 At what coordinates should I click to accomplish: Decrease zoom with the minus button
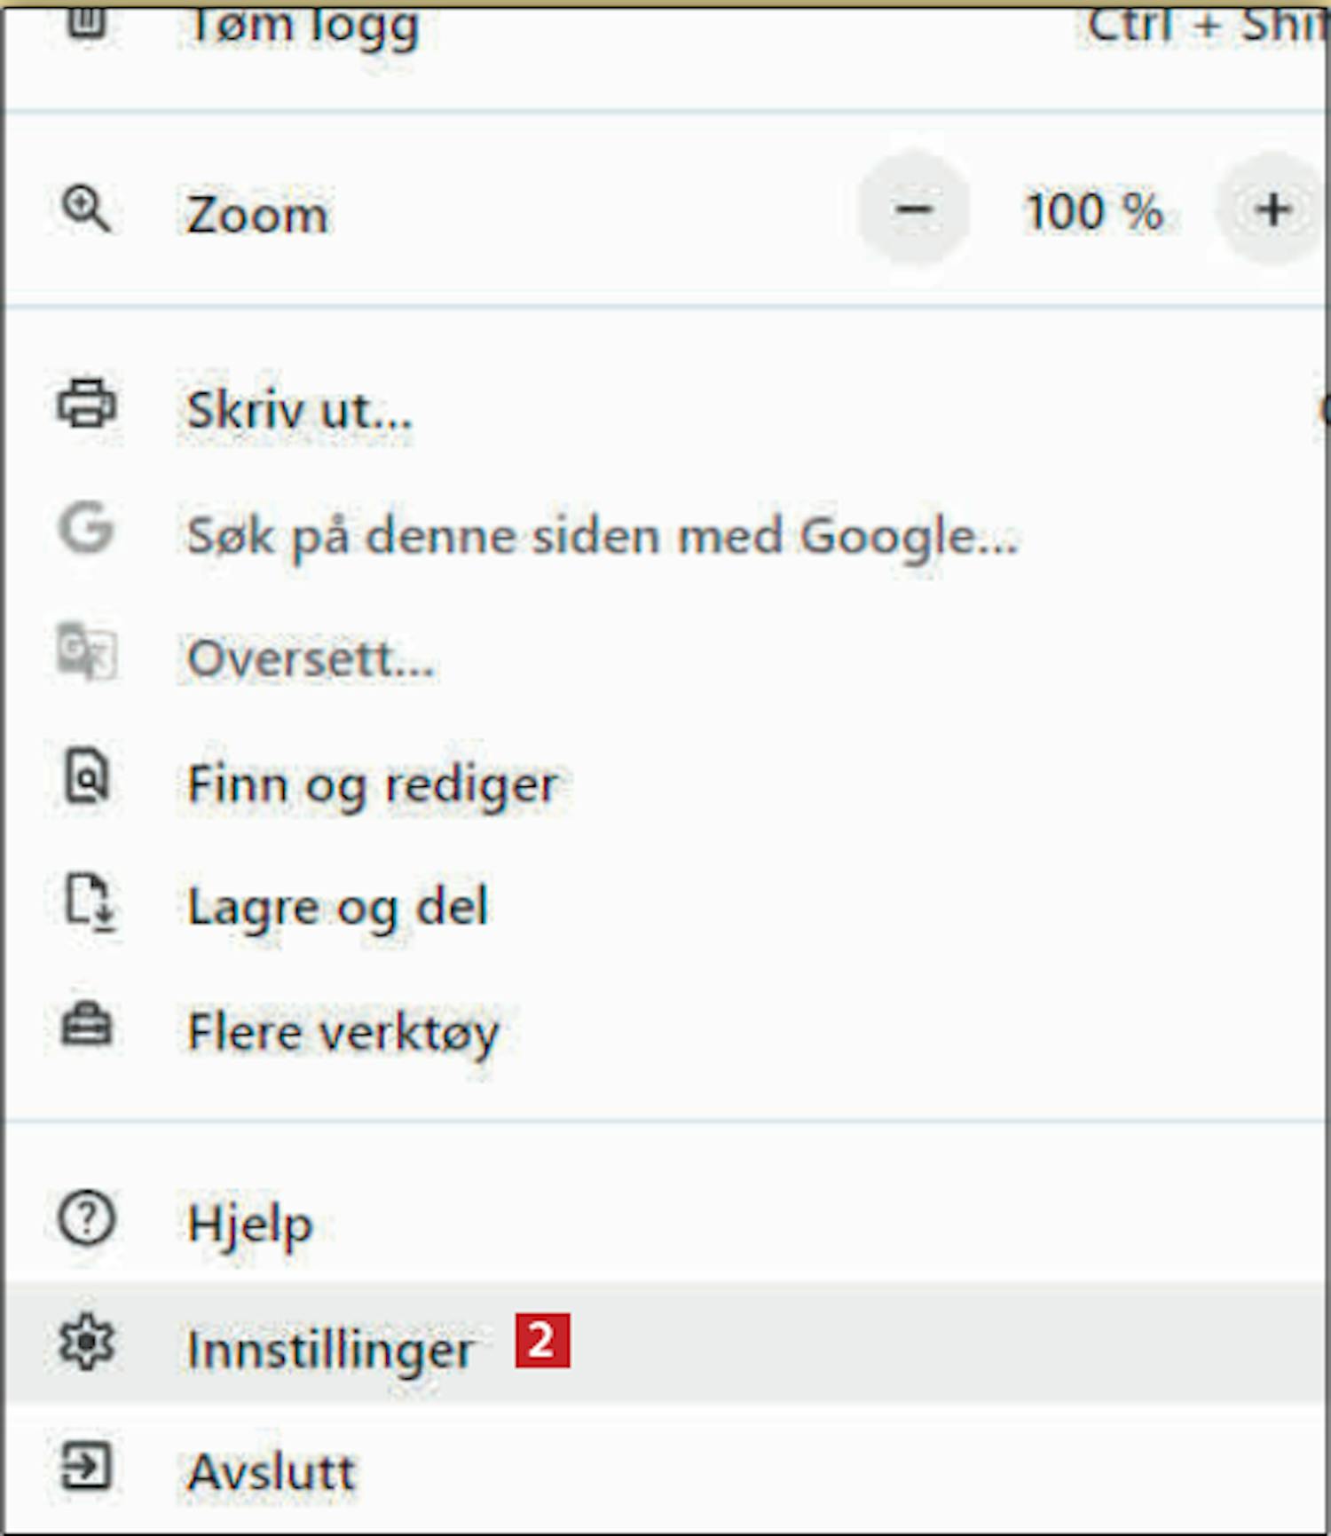pos(913,210)
